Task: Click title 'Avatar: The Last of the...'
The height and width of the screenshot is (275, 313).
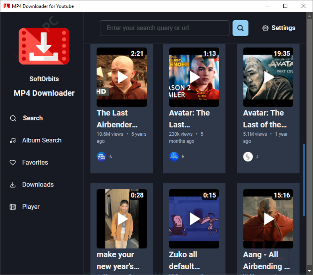Action: coord(265,119)
